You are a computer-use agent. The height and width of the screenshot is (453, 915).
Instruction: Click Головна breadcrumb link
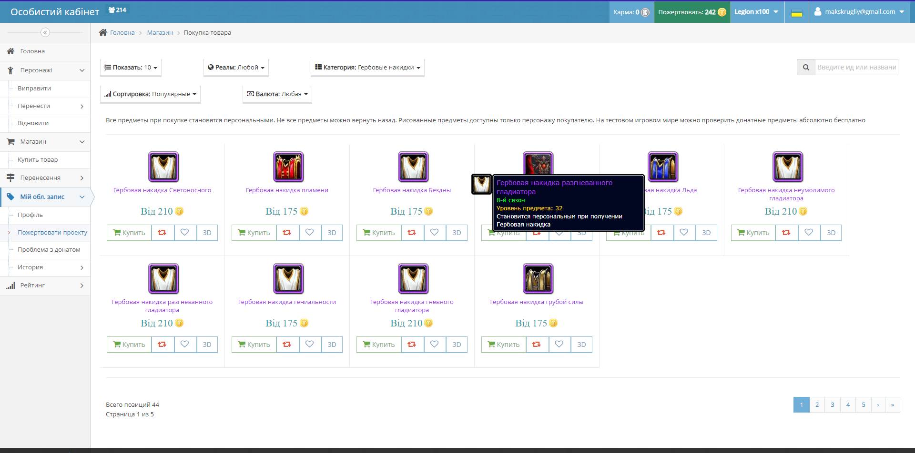pyautogui.click(x=122, y=33)
